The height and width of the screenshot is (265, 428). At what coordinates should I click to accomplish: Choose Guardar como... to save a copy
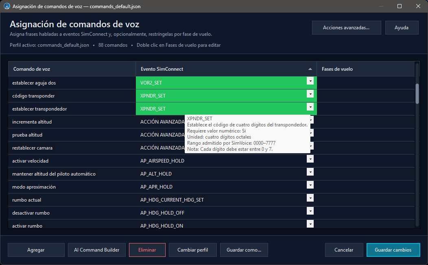tap(244, 250)
